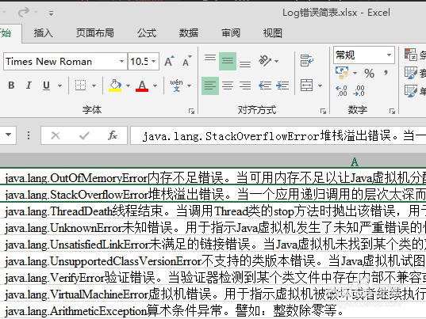Open the 常规 number format dropdown
This screenshot has height=319, width=426.
coord(389,55)
